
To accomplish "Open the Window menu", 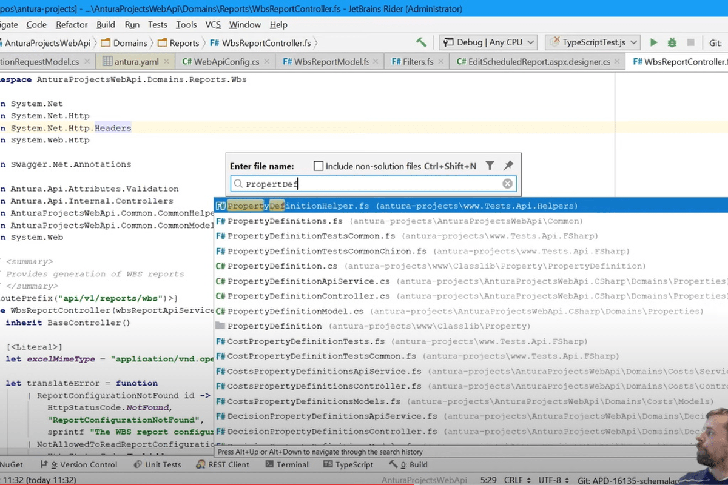I will pos(244,25).
